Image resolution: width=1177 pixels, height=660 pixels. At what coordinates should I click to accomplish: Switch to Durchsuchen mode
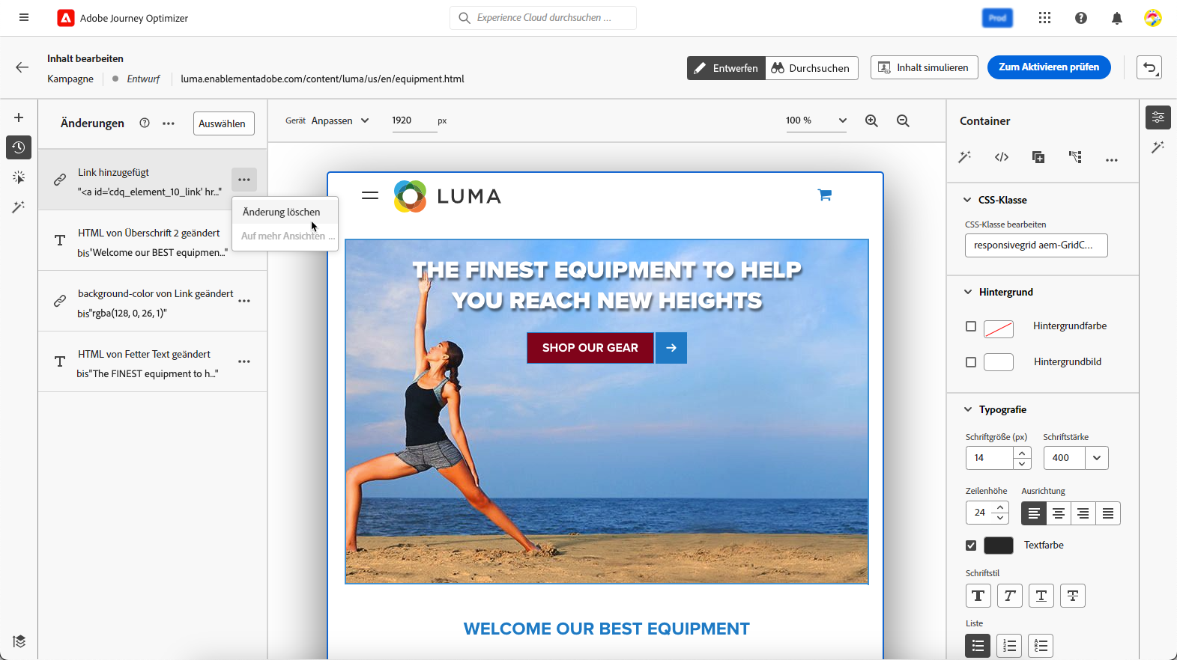811,68
